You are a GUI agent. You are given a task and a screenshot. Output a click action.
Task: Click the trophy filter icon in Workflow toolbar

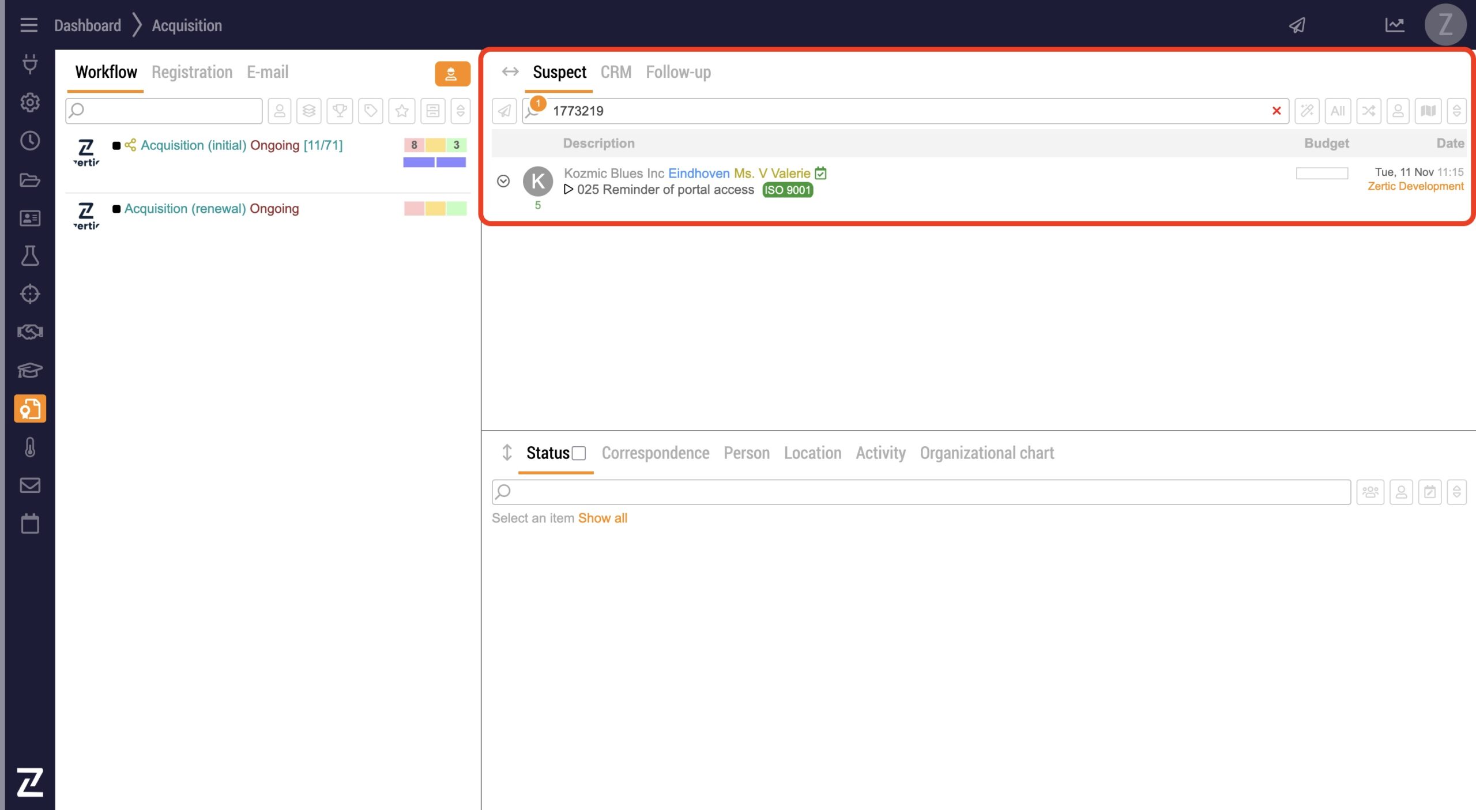pyautogui.click(x=340, y=111)
